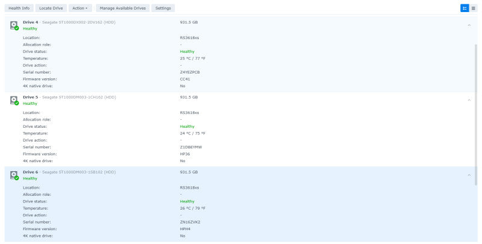Collapse Drive 6 details chevron
The image size is (482, 244).
(469, 175)
